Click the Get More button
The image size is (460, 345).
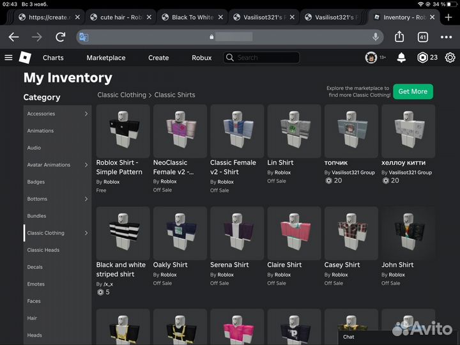(413, 91)
